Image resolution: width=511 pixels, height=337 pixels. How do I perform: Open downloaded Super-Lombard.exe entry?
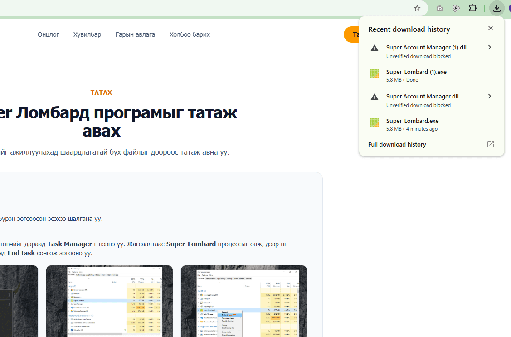coord(431,124)
